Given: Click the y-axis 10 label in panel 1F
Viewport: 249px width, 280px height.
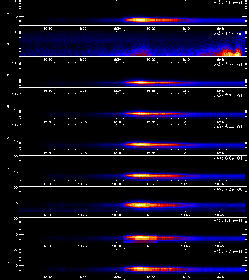Looking at the screenshot, I should tap(16, 16).
